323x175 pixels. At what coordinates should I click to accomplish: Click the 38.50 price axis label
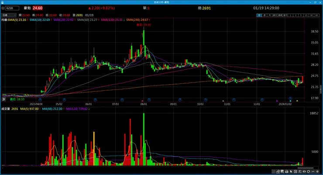(x=315, y=31)
